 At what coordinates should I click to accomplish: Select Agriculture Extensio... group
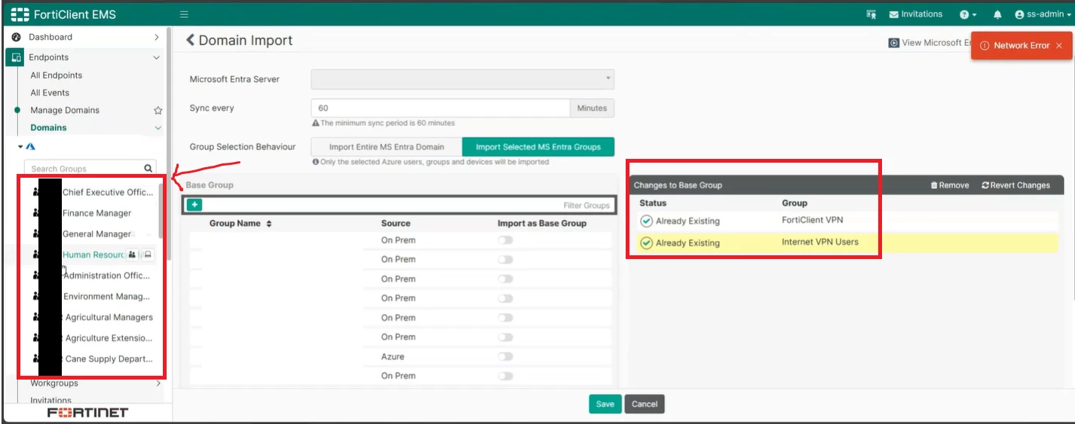pos(109,338)
